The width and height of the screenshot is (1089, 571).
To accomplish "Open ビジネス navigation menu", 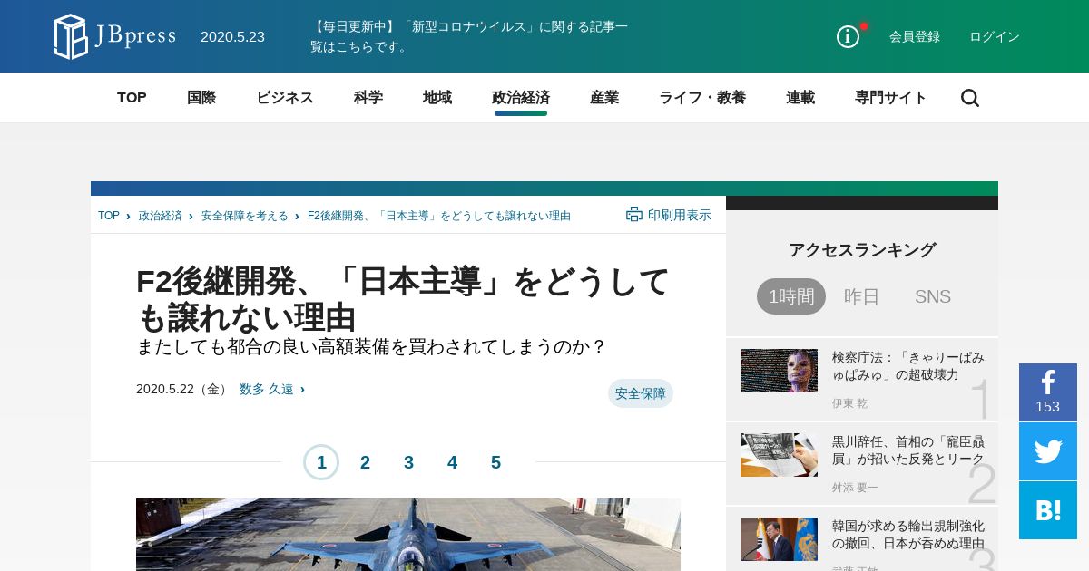I will [x=285, y=98].
